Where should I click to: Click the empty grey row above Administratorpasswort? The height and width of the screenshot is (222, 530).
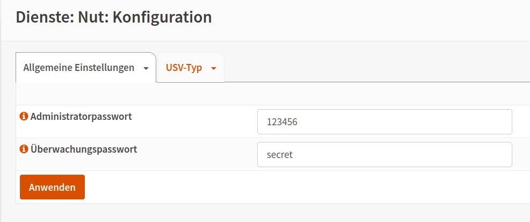coord(273,94)
